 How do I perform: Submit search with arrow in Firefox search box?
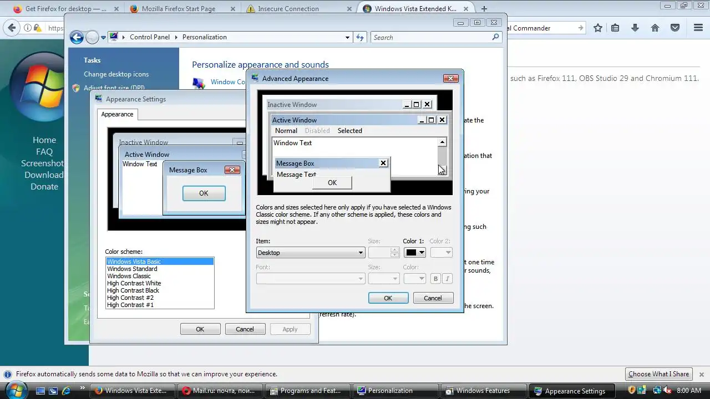580,28
